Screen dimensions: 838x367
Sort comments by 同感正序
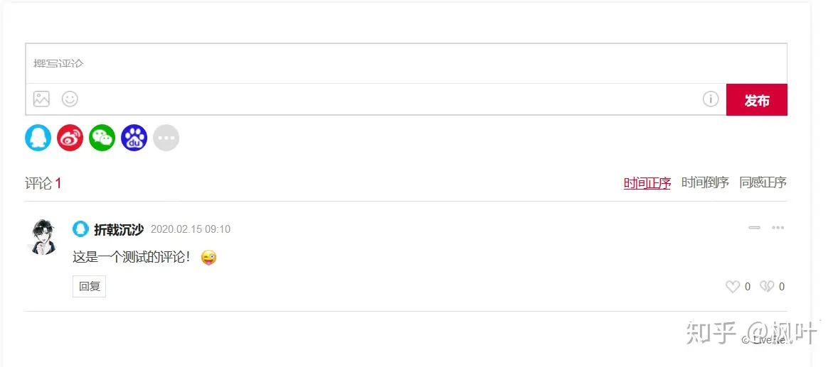point(763,182)
